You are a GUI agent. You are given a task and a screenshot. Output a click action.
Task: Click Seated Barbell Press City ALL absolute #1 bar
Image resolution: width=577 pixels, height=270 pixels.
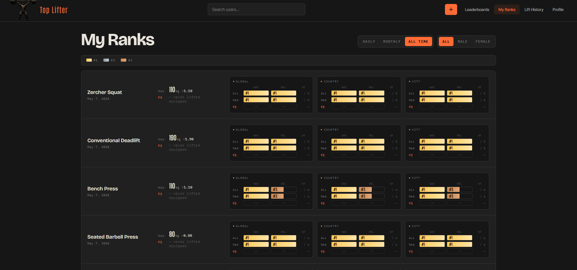click(432, 238)
